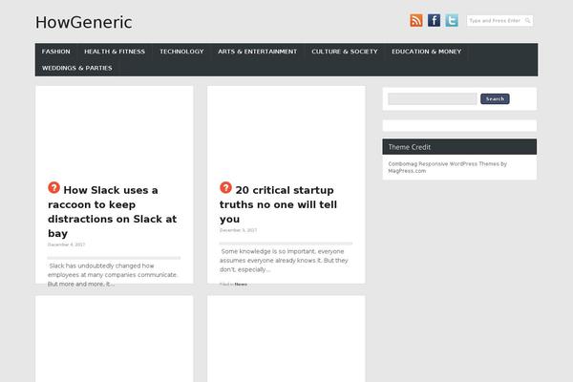Click the December 4, 2017 post date
The image size is (573, 382).
66,244
